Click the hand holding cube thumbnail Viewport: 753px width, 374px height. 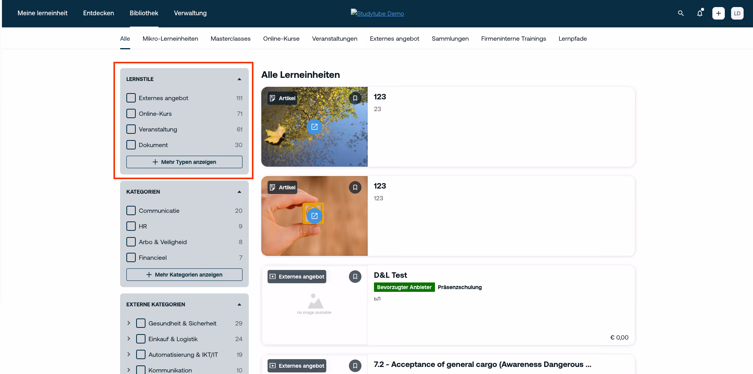[314, 216]
